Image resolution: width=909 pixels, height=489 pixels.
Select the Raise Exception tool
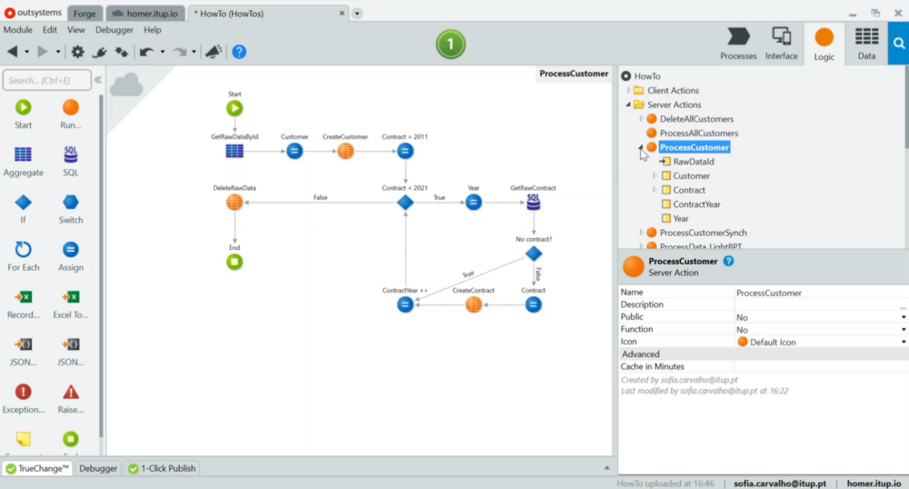(x=71, y=399)
